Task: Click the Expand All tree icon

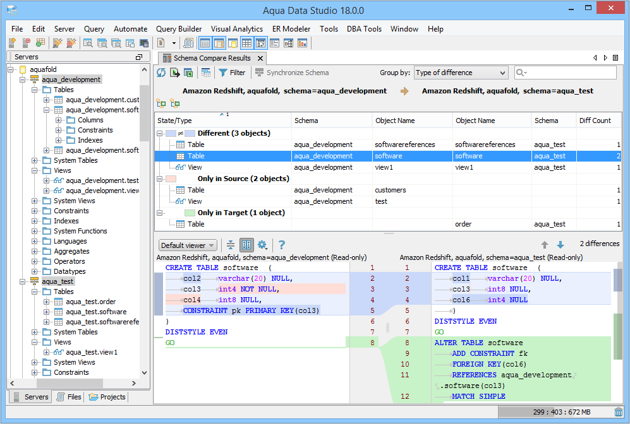Action: point(161,103)
